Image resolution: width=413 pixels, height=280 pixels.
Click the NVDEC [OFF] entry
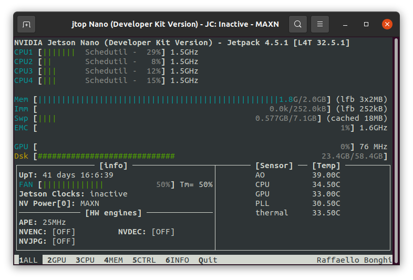147,232
